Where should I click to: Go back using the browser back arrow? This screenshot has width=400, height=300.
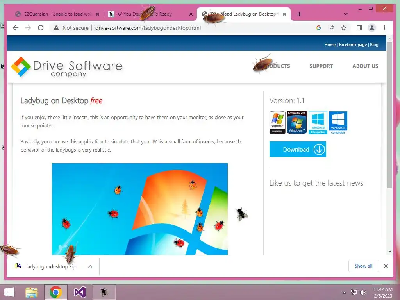pos(16,28)
